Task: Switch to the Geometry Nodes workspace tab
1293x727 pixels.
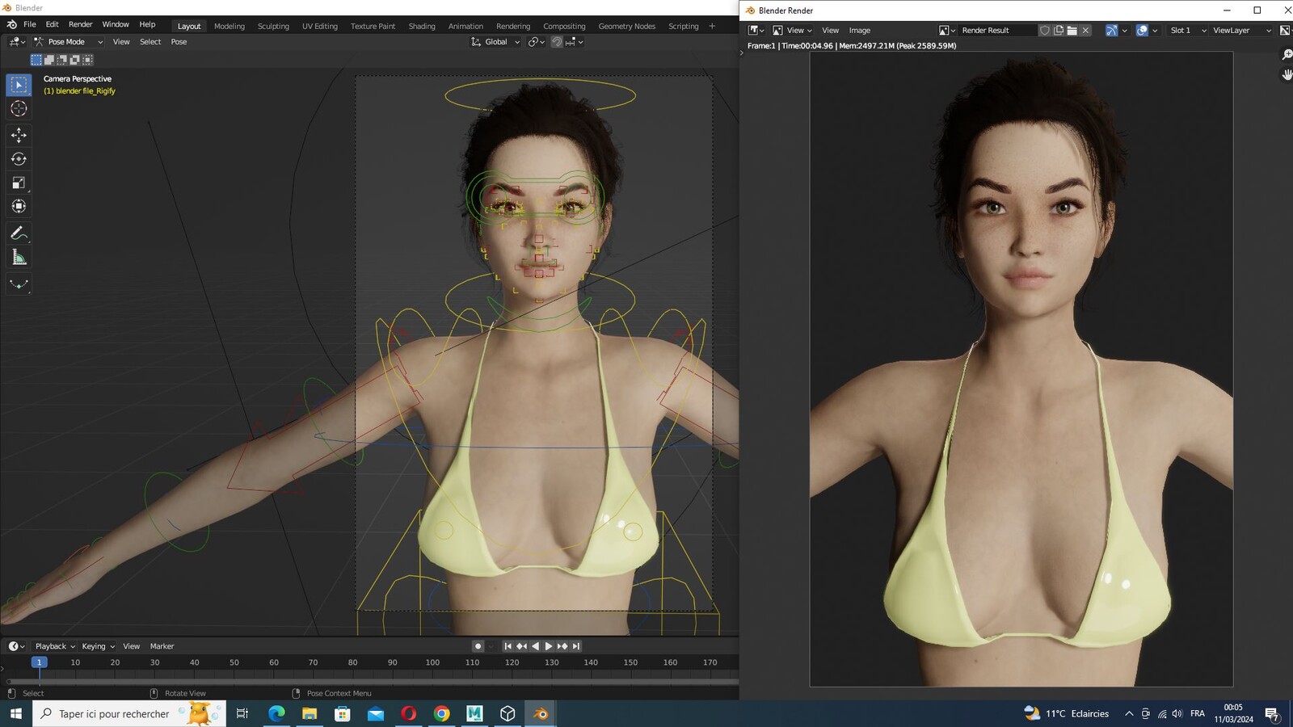Action: (627, 26)
